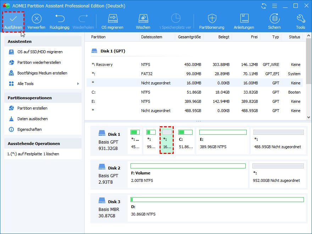Screen dimensions: 312x234
Task: Open the OS migrieren wizard
Action: [x=112, y=22]
